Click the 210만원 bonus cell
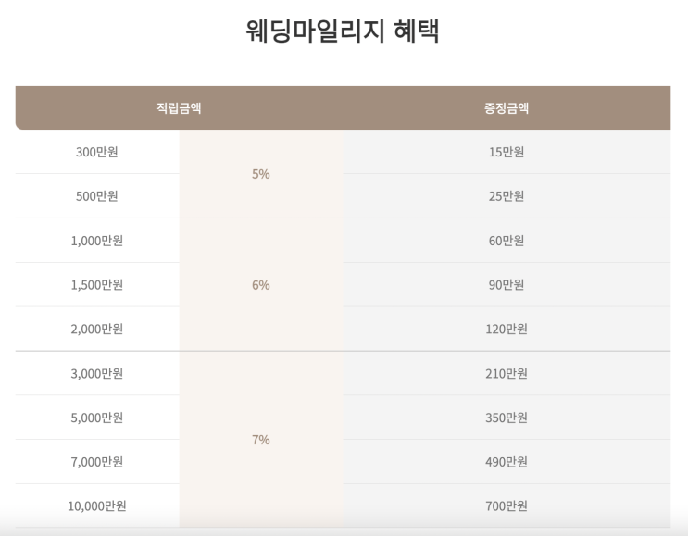The width and height of the screenshot is (688, 536). 506,373
